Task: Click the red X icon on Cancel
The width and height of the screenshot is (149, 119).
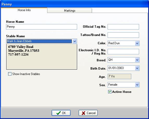Action: (x=83, y=113)
